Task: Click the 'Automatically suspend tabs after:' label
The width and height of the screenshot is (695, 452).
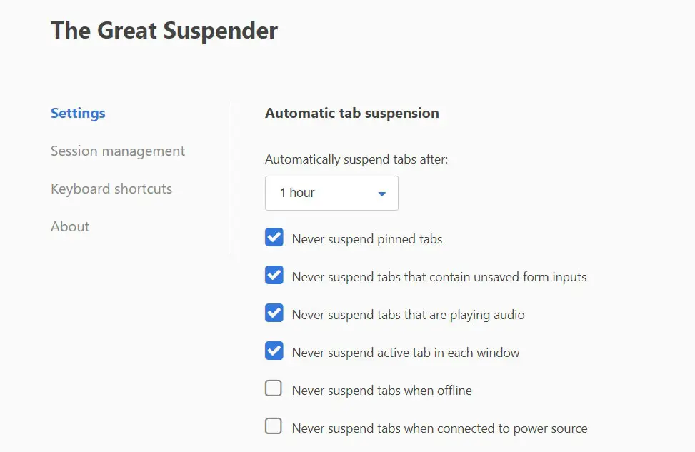Action: 356,160
